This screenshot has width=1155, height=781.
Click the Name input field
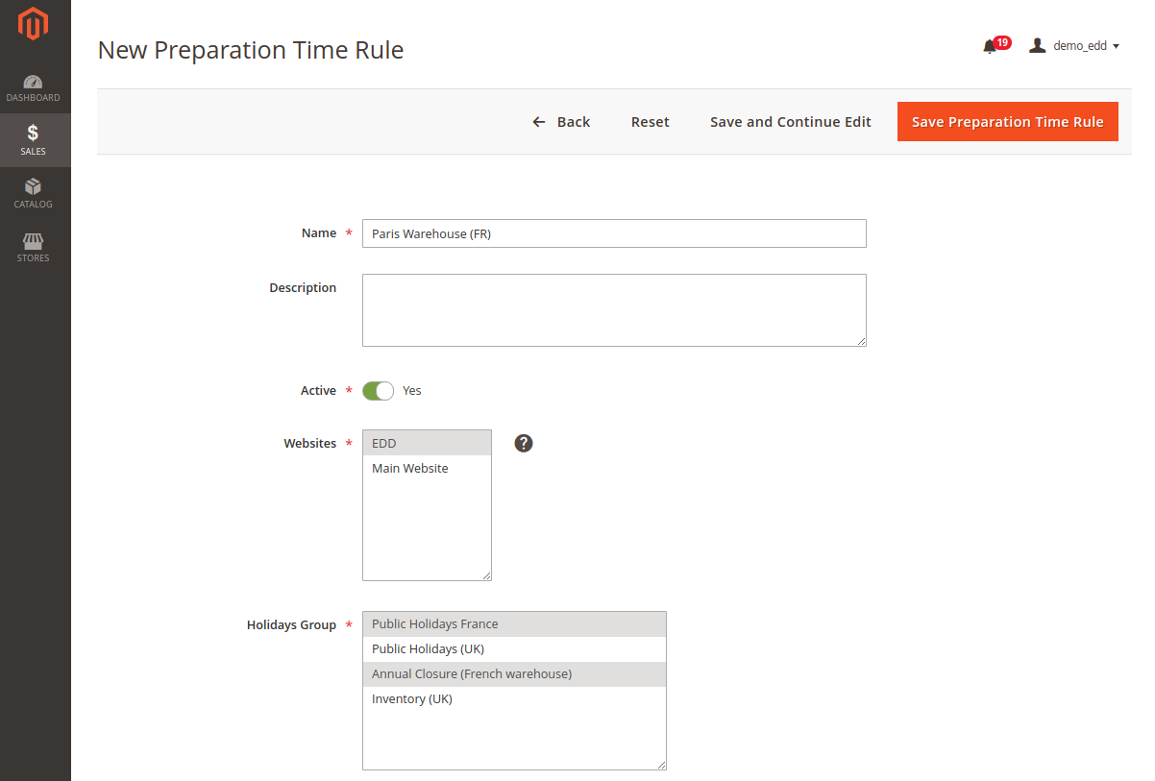[x=614, y=233]
